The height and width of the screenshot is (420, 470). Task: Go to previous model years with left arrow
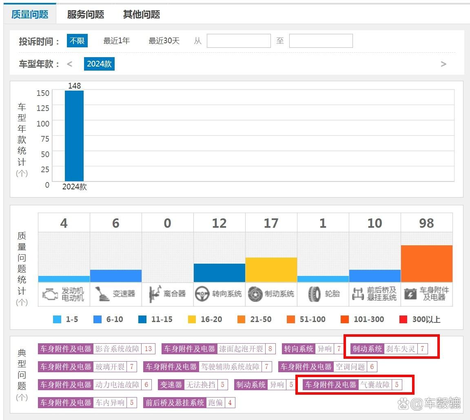(x=69, y=64)
